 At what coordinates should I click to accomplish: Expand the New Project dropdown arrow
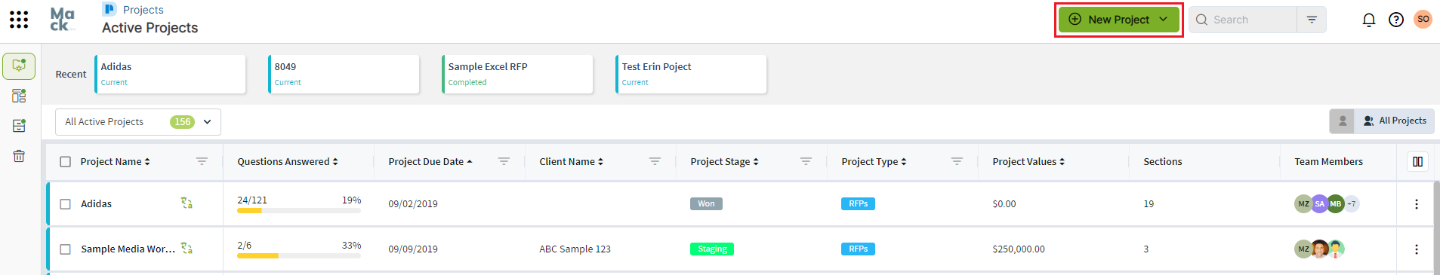[1164, 20]
